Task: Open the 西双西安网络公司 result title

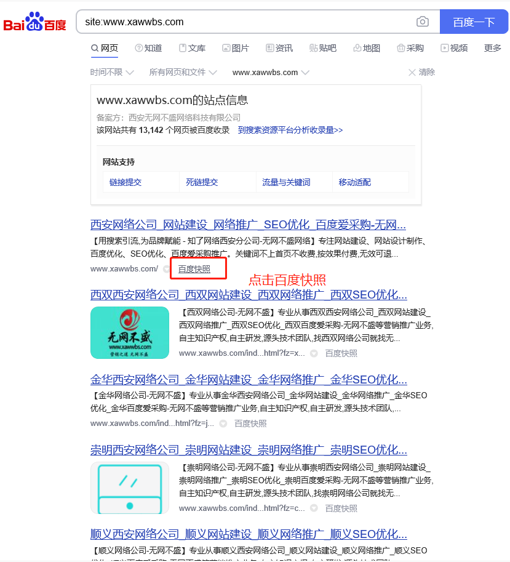Action: point(249,295)
